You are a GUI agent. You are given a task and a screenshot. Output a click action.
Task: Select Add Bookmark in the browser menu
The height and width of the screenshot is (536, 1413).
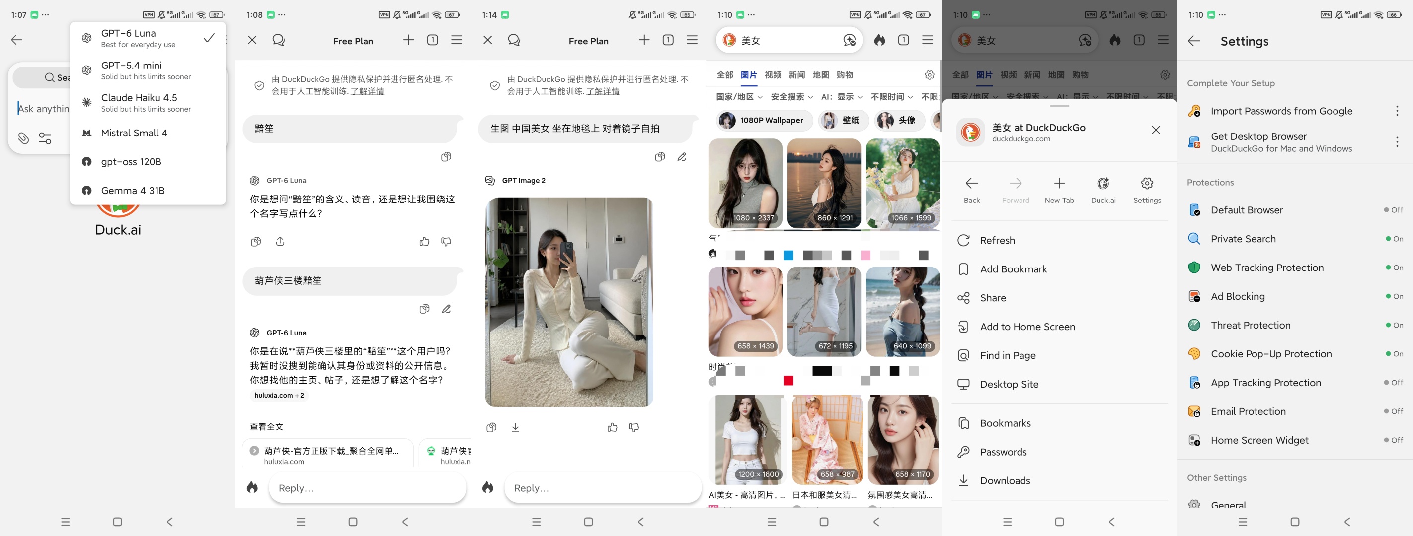1059,269
